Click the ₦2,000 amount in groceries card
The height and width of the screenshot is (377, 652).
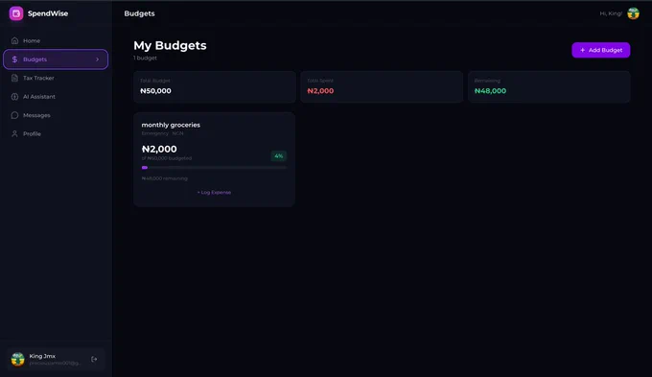click(159, 149)
